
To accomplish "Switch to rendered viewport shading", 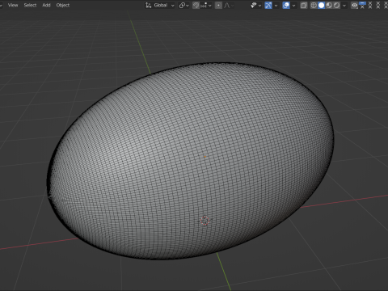I will pyautogui.click(x=336, y=5).
